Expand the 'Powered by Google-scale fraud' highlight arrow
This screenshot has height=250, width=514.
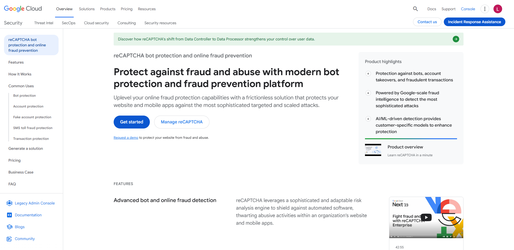368,93
